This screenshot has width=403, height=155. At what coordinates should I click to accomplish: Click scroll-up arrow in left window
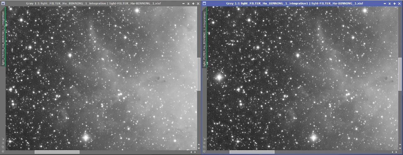[199, 145]
